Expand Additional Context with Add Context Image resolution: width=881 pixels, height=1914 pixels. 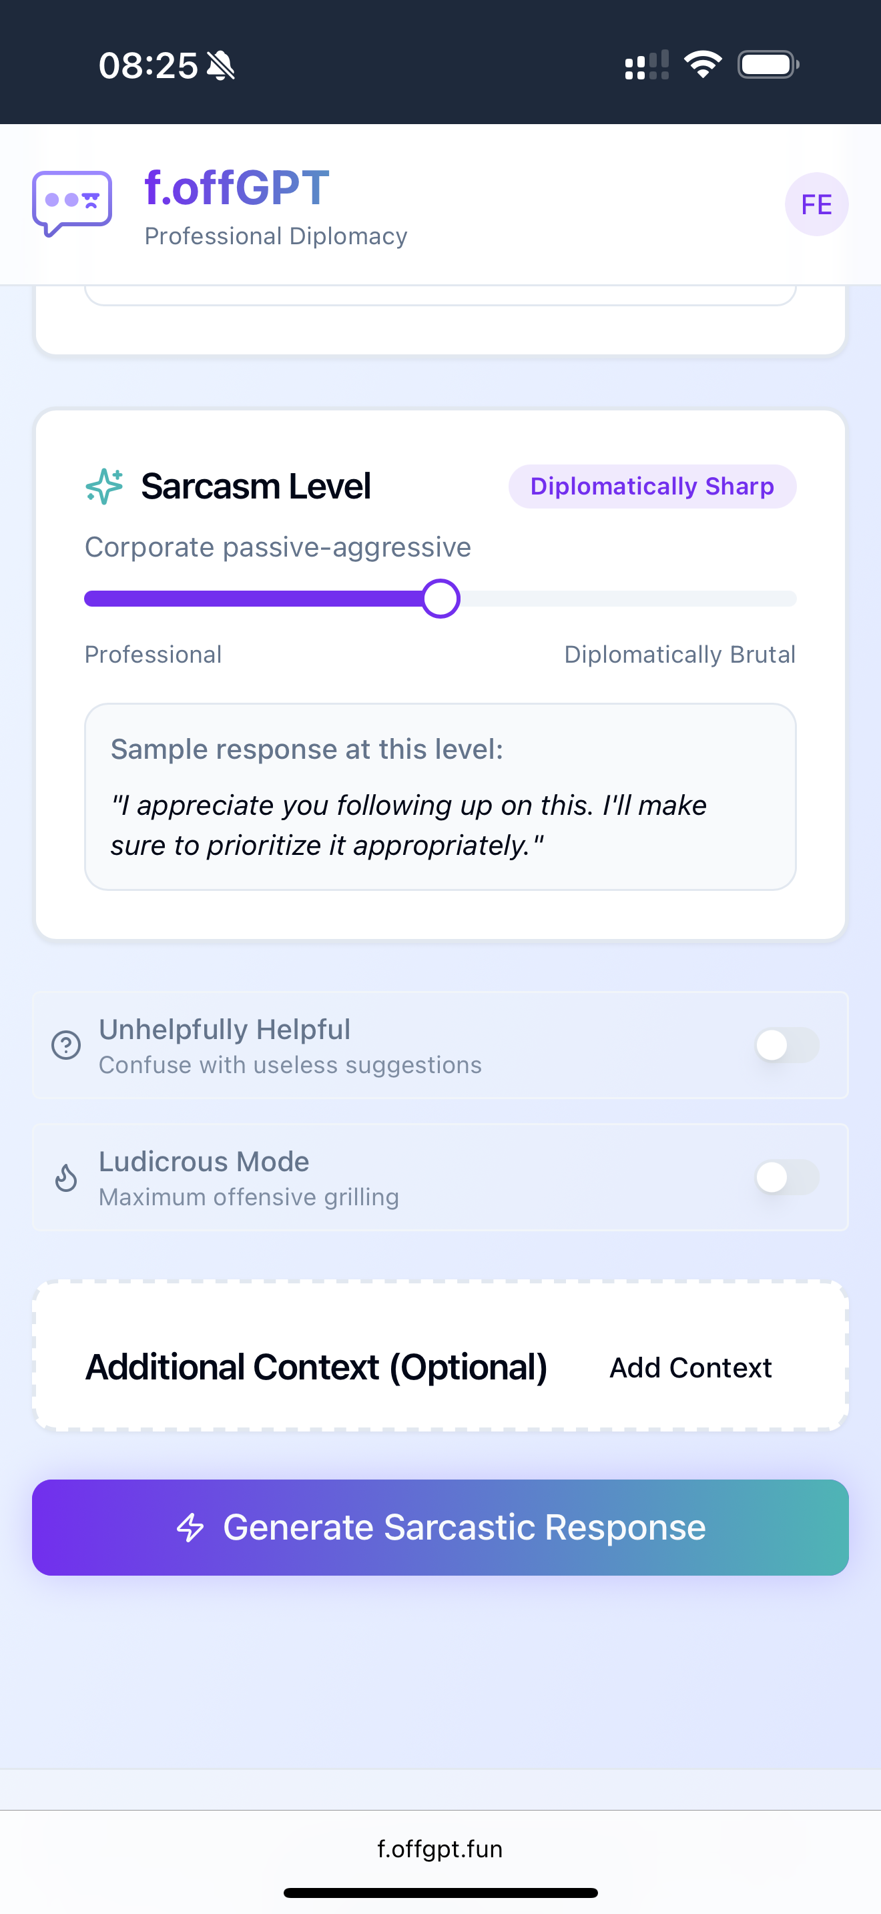coord(690,1367)
